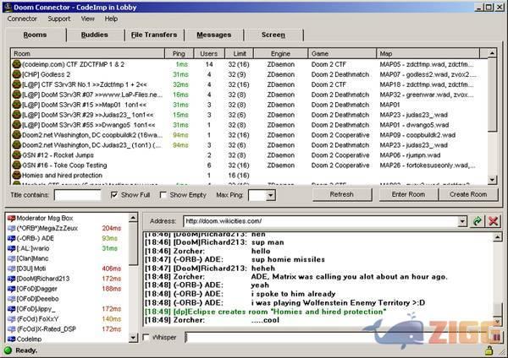Open the Support menu
The width and height of the screenshot is (508, 358).
tap(59, 19)
